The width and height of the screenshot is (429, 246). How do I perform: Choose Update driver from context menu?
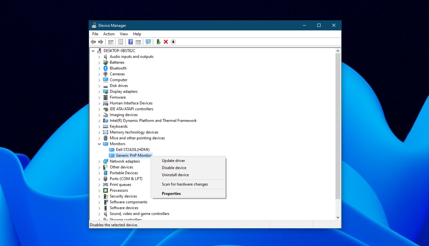tap(173, 161)
